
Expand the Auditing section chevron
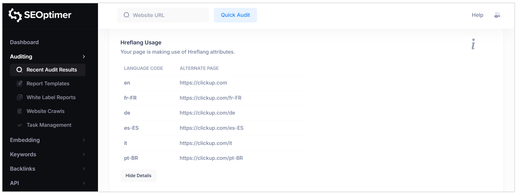pos(84,57)
